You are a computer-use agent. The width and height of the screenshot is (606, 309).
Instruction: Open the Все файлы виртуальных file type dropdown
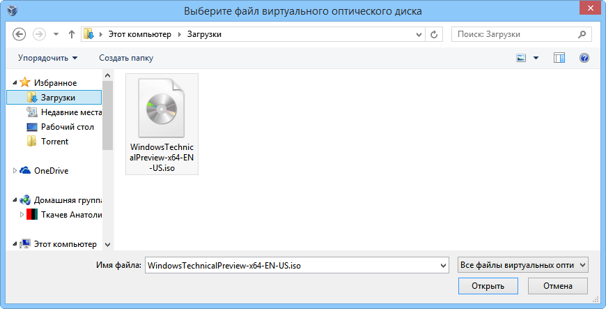tap(522, 266)
